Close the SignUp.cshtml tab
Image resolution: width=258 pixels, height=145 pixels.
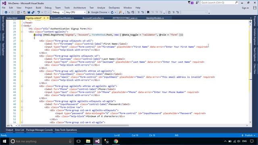[48, 18]
